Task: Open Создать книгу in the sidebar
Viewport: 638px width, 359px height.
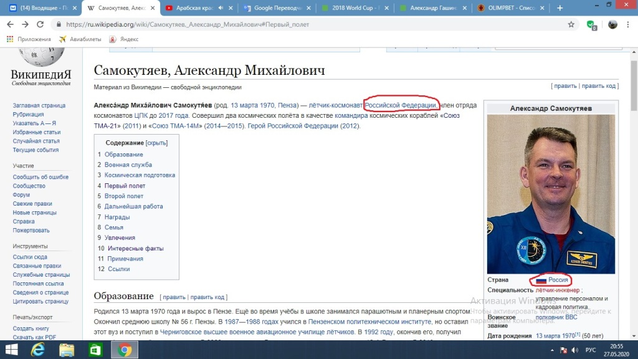Action: point(31,328)
